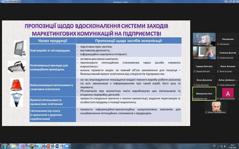The image size is (239, 149).
Task: Click the network status tray icon
Action: click(x=221, y=146)
